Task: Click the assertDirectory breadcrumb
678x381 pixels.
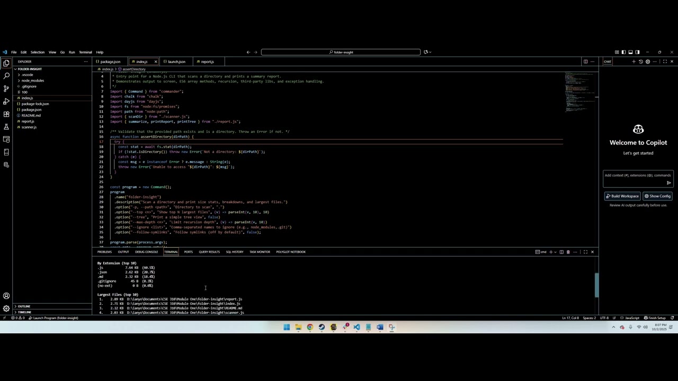Action: (x=133, y=69)
